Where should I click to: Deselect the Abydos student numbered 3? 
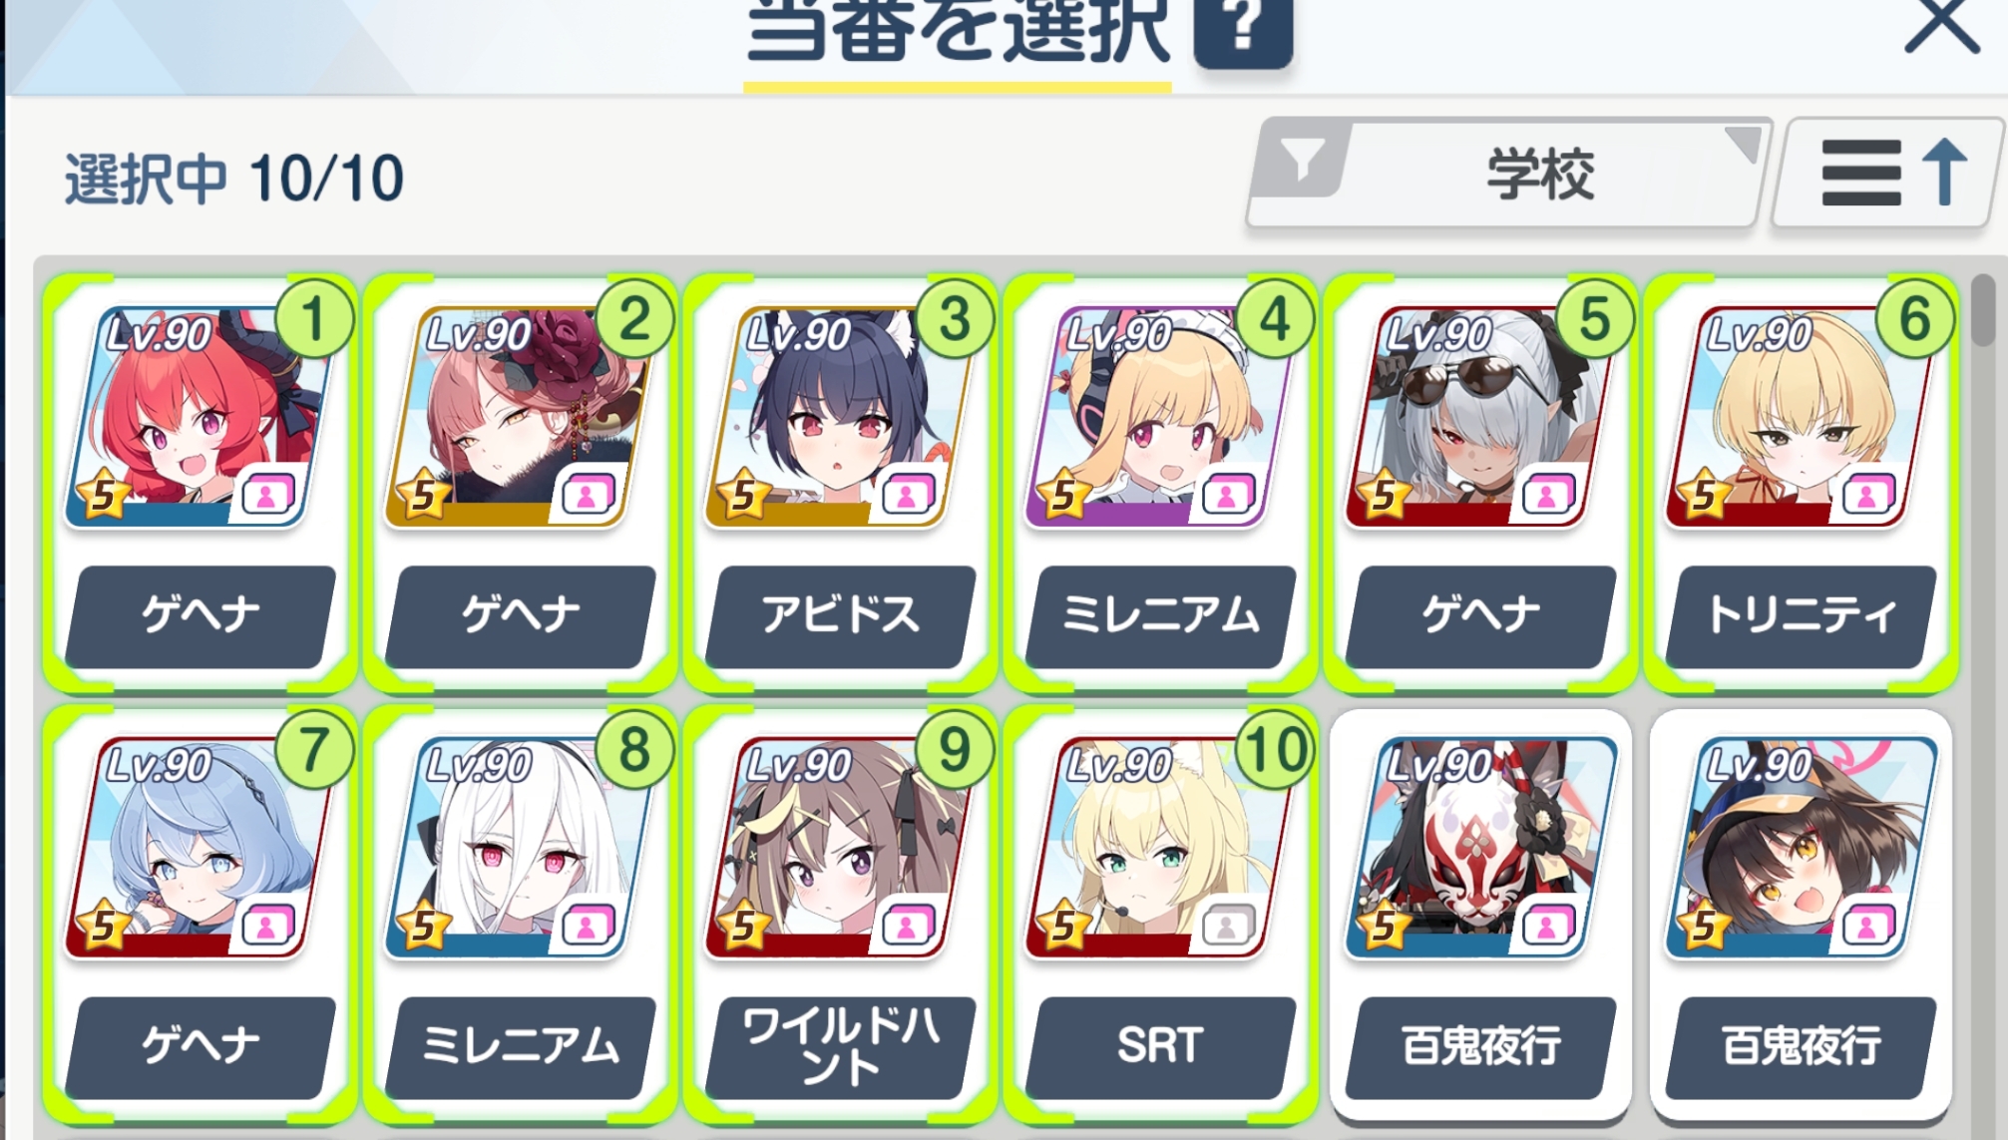click(x=840, y=483)
